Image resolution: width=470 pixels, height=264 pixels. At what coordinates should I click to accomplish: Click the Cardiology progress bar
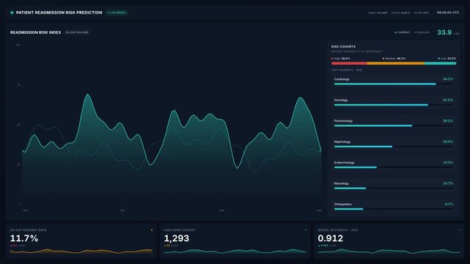tap(394, 84)
